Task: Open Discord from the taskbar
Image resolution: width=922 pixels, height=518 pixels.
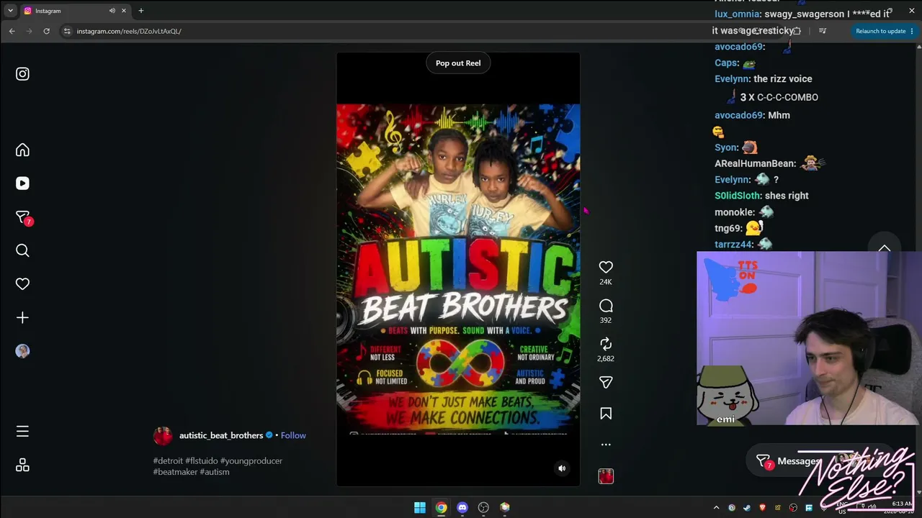Action: pyautogui.click(x=462, y=507)
